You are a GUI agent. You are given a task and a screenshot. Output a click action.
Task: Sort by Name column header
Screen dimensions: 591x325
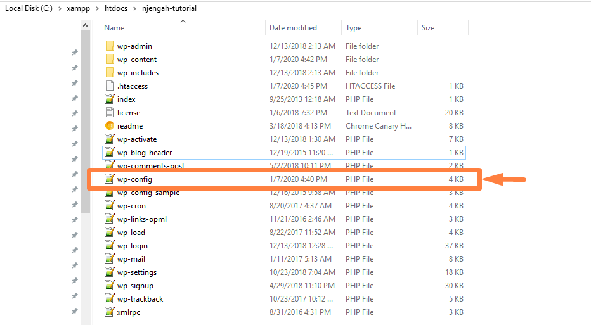(114, 28)
